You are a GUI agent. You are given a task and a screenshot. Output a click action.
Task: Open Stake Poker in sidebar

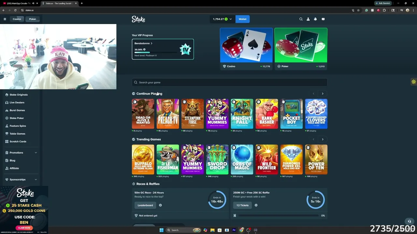pos(17,118)
